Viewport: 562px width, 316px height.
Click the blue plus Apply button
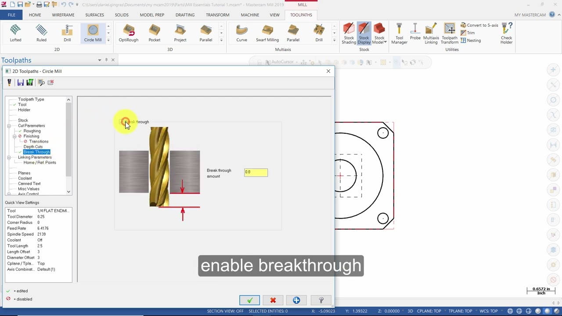point(296,300)
